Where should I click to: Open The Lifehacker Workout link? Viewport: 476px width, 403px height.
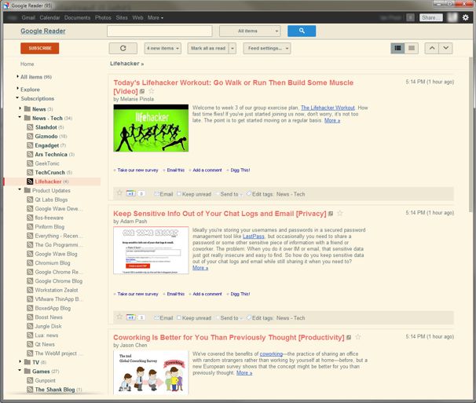[328, 108]
